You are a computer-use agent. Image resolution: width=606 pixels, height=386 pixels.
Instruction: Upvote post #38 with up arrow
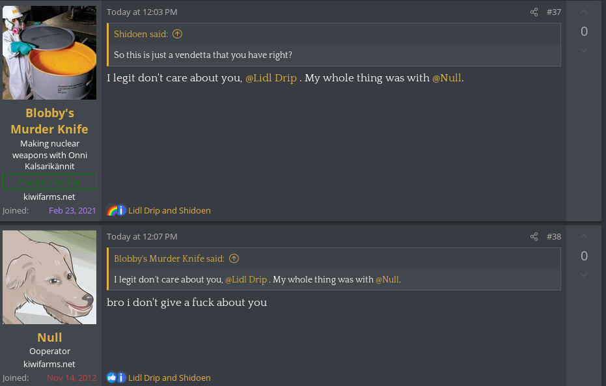[x=584, y=236]
